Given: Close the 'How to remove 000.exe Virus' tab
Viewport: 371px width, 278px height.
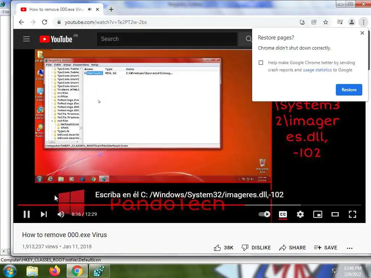Looking at the screenshot, I should click(97, 9).
